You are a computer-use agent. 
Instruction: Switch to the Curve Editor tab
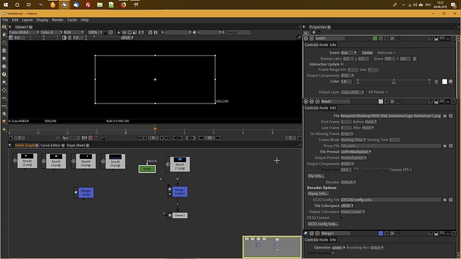(x=50, y=146)
